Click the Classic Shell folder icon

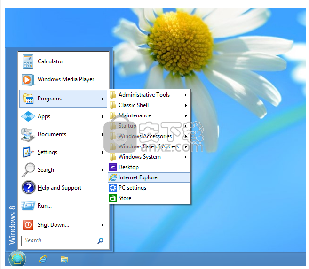(x=112, y=105)
